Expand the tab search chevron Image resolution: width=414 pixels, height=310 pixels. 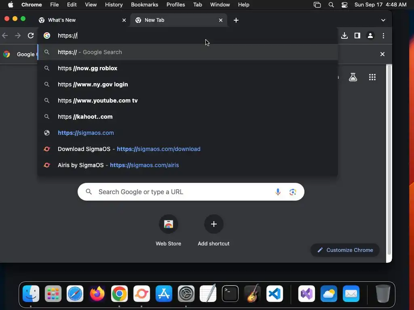(383, 20)
